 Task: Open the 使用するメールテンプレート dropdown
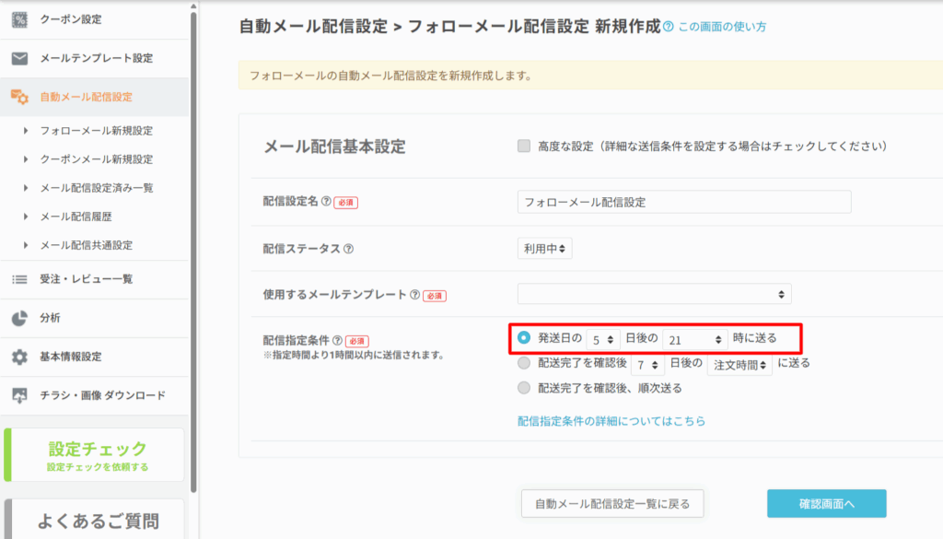(654, 294)
